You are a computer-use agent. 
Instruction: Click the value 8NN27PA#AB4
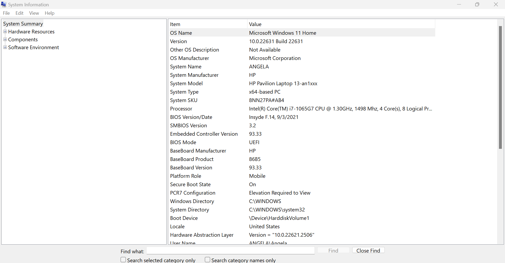click(x=266, y=100)
